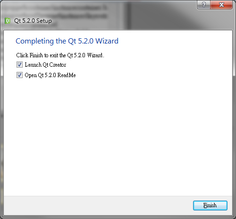236x219 pixels.
Task: Open help via the question mark button
Action: (x=203, y=5)
